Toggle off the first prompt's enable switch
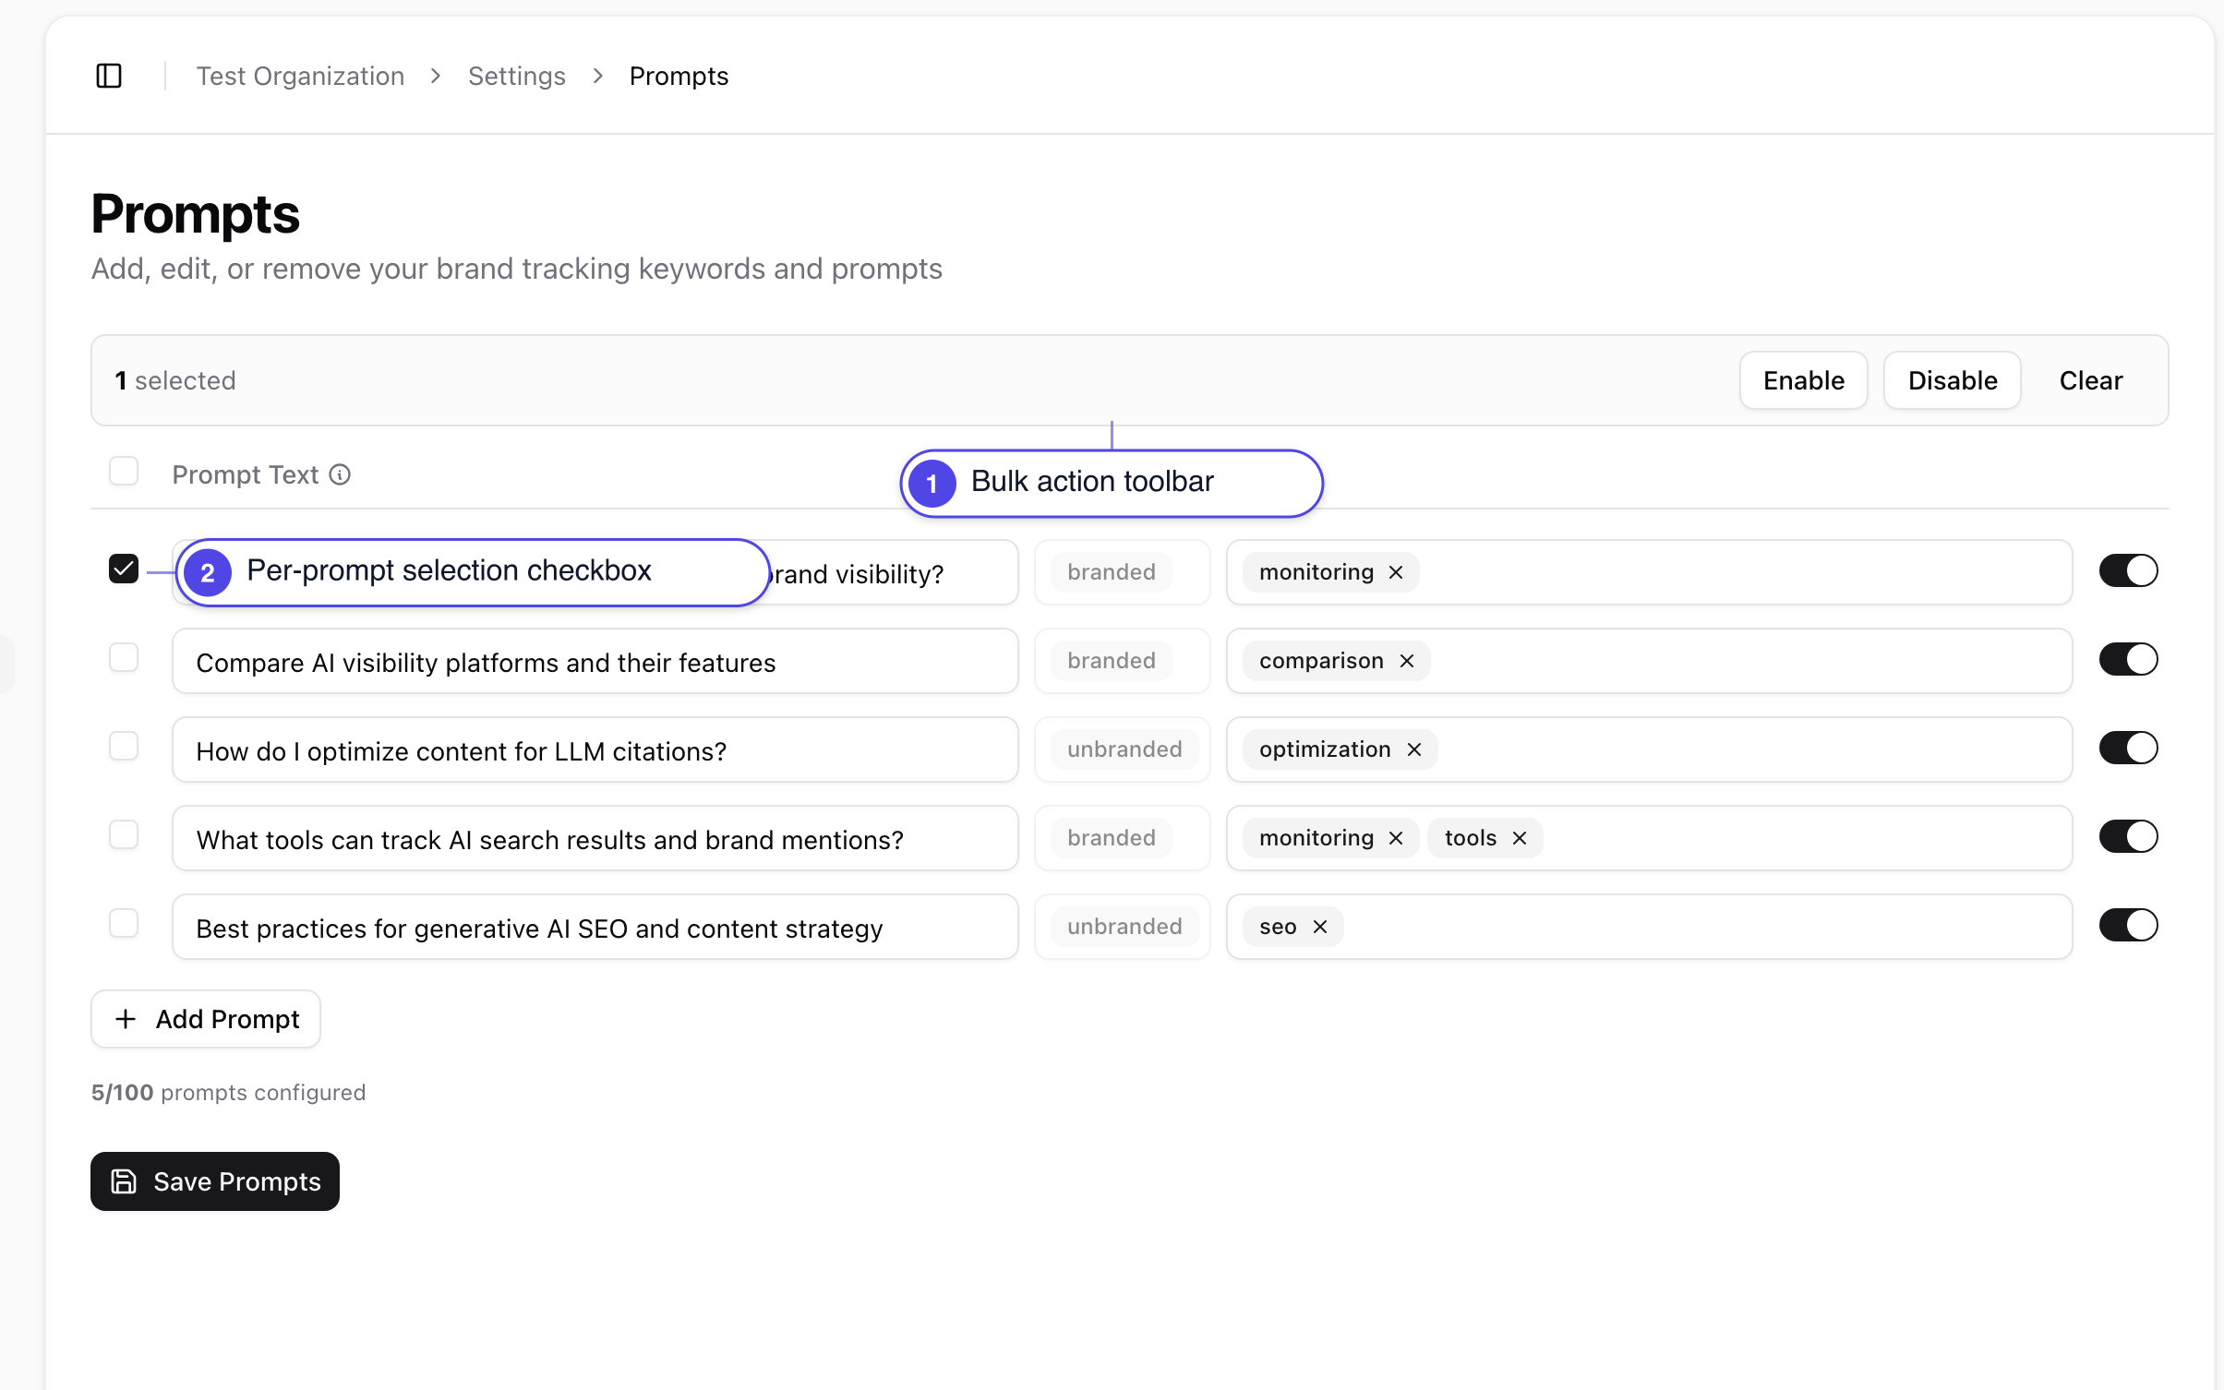This screenshot has width=2224, height=1390. click(2128, 570)
